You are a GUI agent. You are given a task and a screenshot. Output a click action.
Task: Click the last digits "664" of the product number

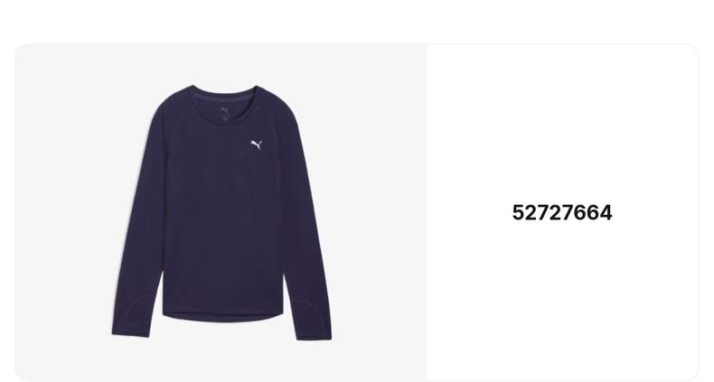coord(593,213)
